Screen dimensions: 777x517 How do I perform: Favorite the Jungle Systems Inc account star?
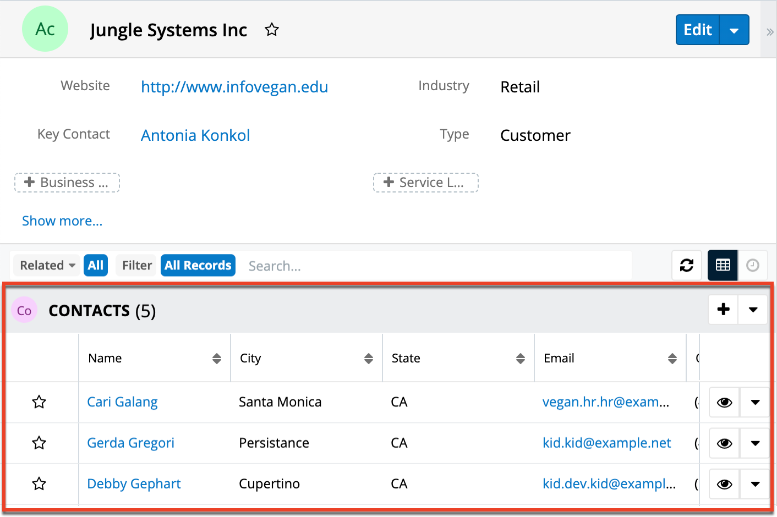tap(272, 30)
